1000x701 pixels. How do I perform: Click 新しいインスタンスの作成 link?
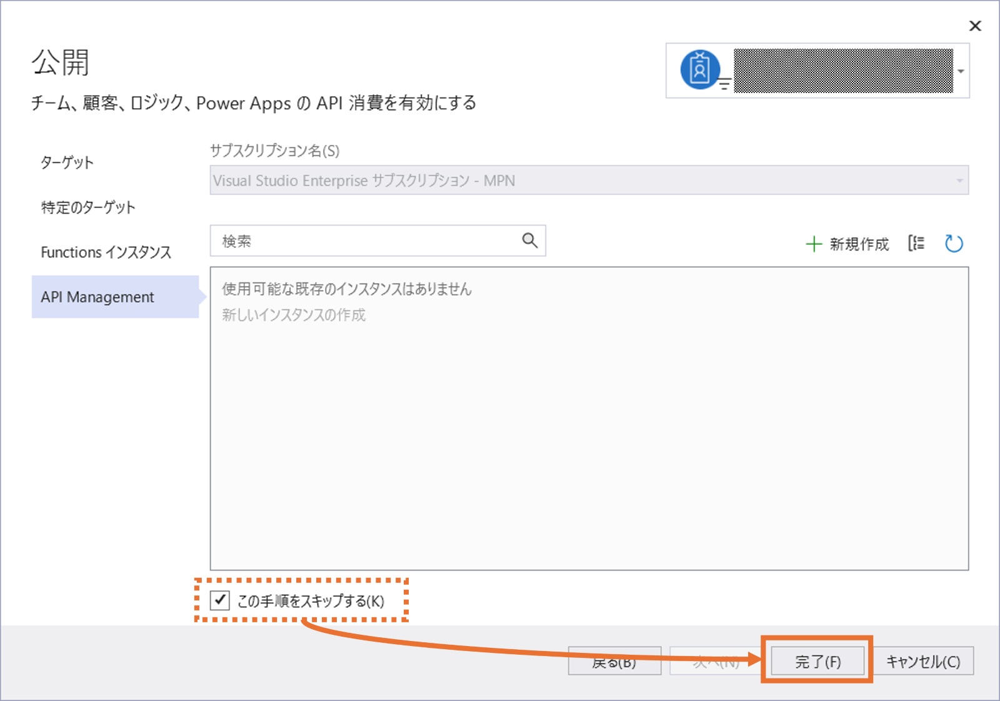click(x=294, y=315)
